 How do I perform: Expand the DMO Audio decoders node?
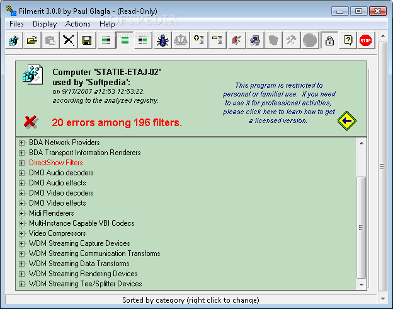point(21,173)
